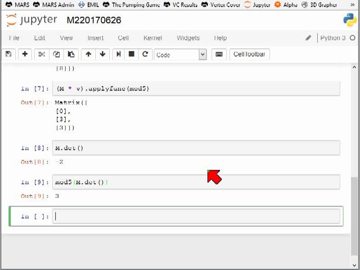Open the Help menu
This screenshot has height=270, width=360.
point(220,38)
